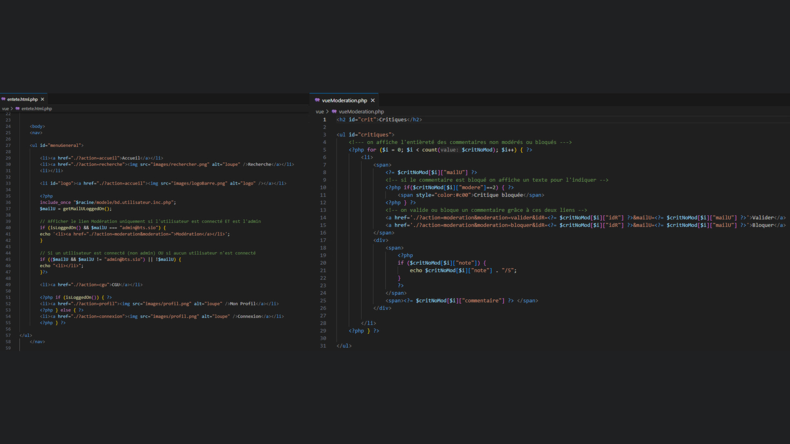Screen dimensions: 790x444
Task: Click the 'Recherche' link code on line 30
Action: [x=167, y=164]
